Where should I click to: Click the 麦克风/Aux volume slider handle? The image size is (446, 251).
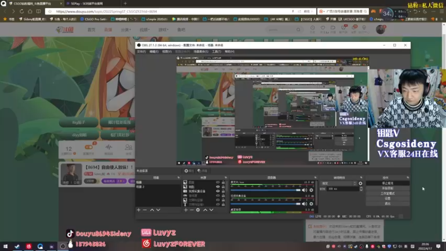click(x=298, y=190)
